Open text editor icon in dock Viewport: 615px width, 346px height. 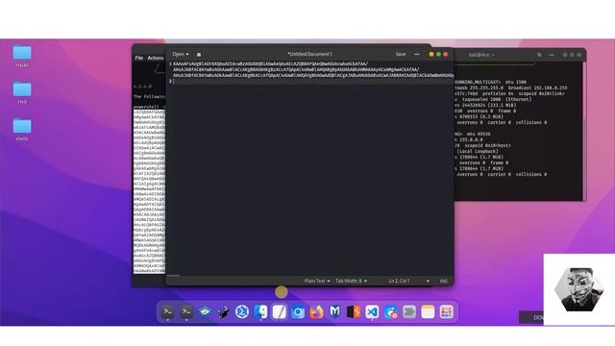point(280,311)
